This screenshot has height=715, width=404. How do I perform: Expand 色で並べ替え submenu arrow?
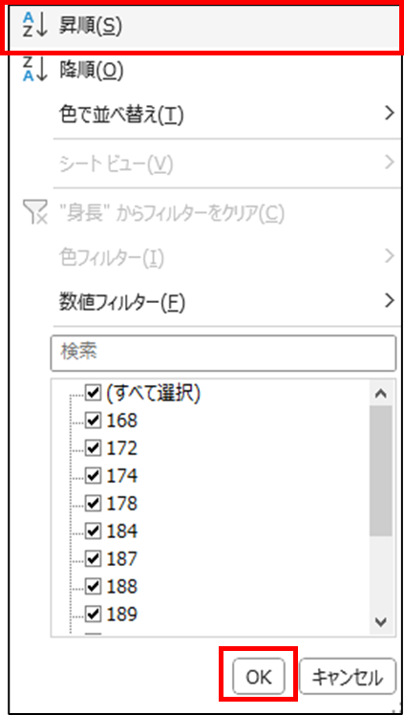(389, 113)
